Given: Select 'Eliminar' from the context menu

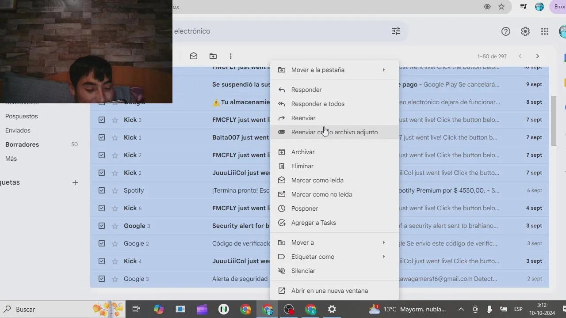Looking at the screenshot, I should pos(302,166).
